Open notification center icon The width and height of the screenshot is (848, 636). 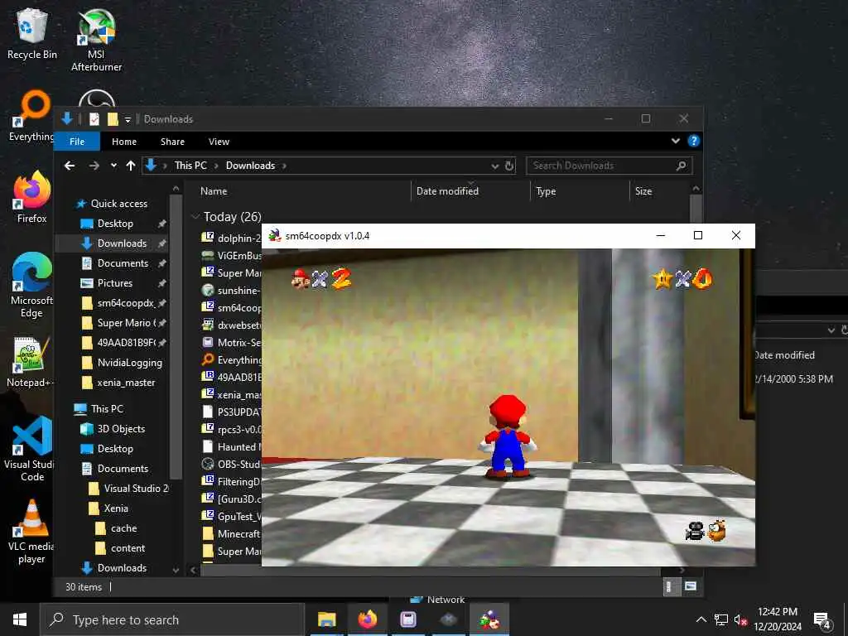pos(822,620)
